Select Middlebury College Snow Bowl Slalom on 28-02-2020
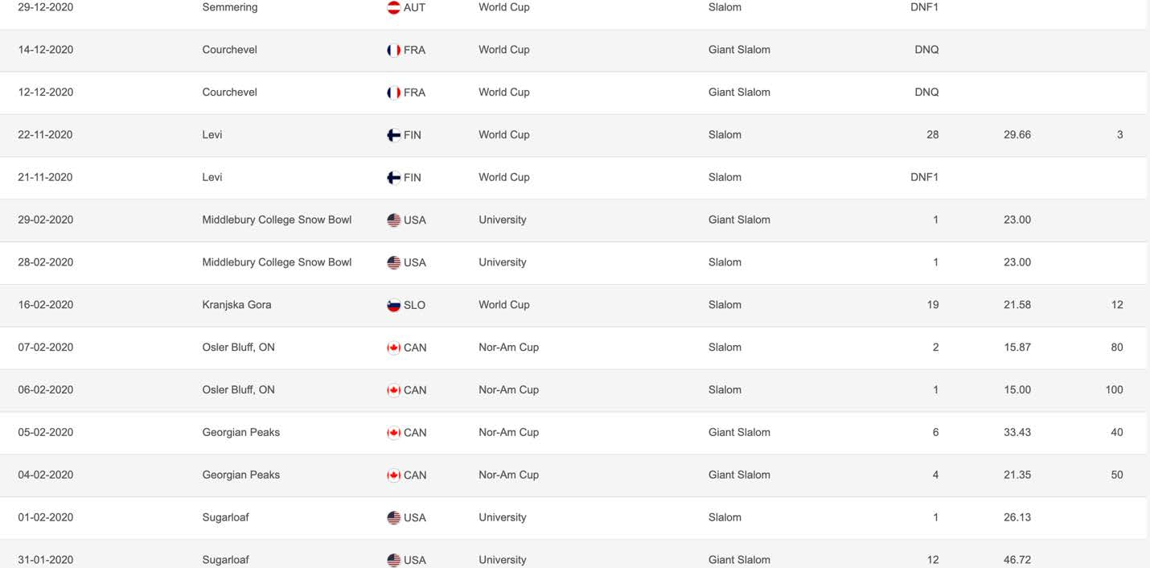 click(x=573, y=262)
